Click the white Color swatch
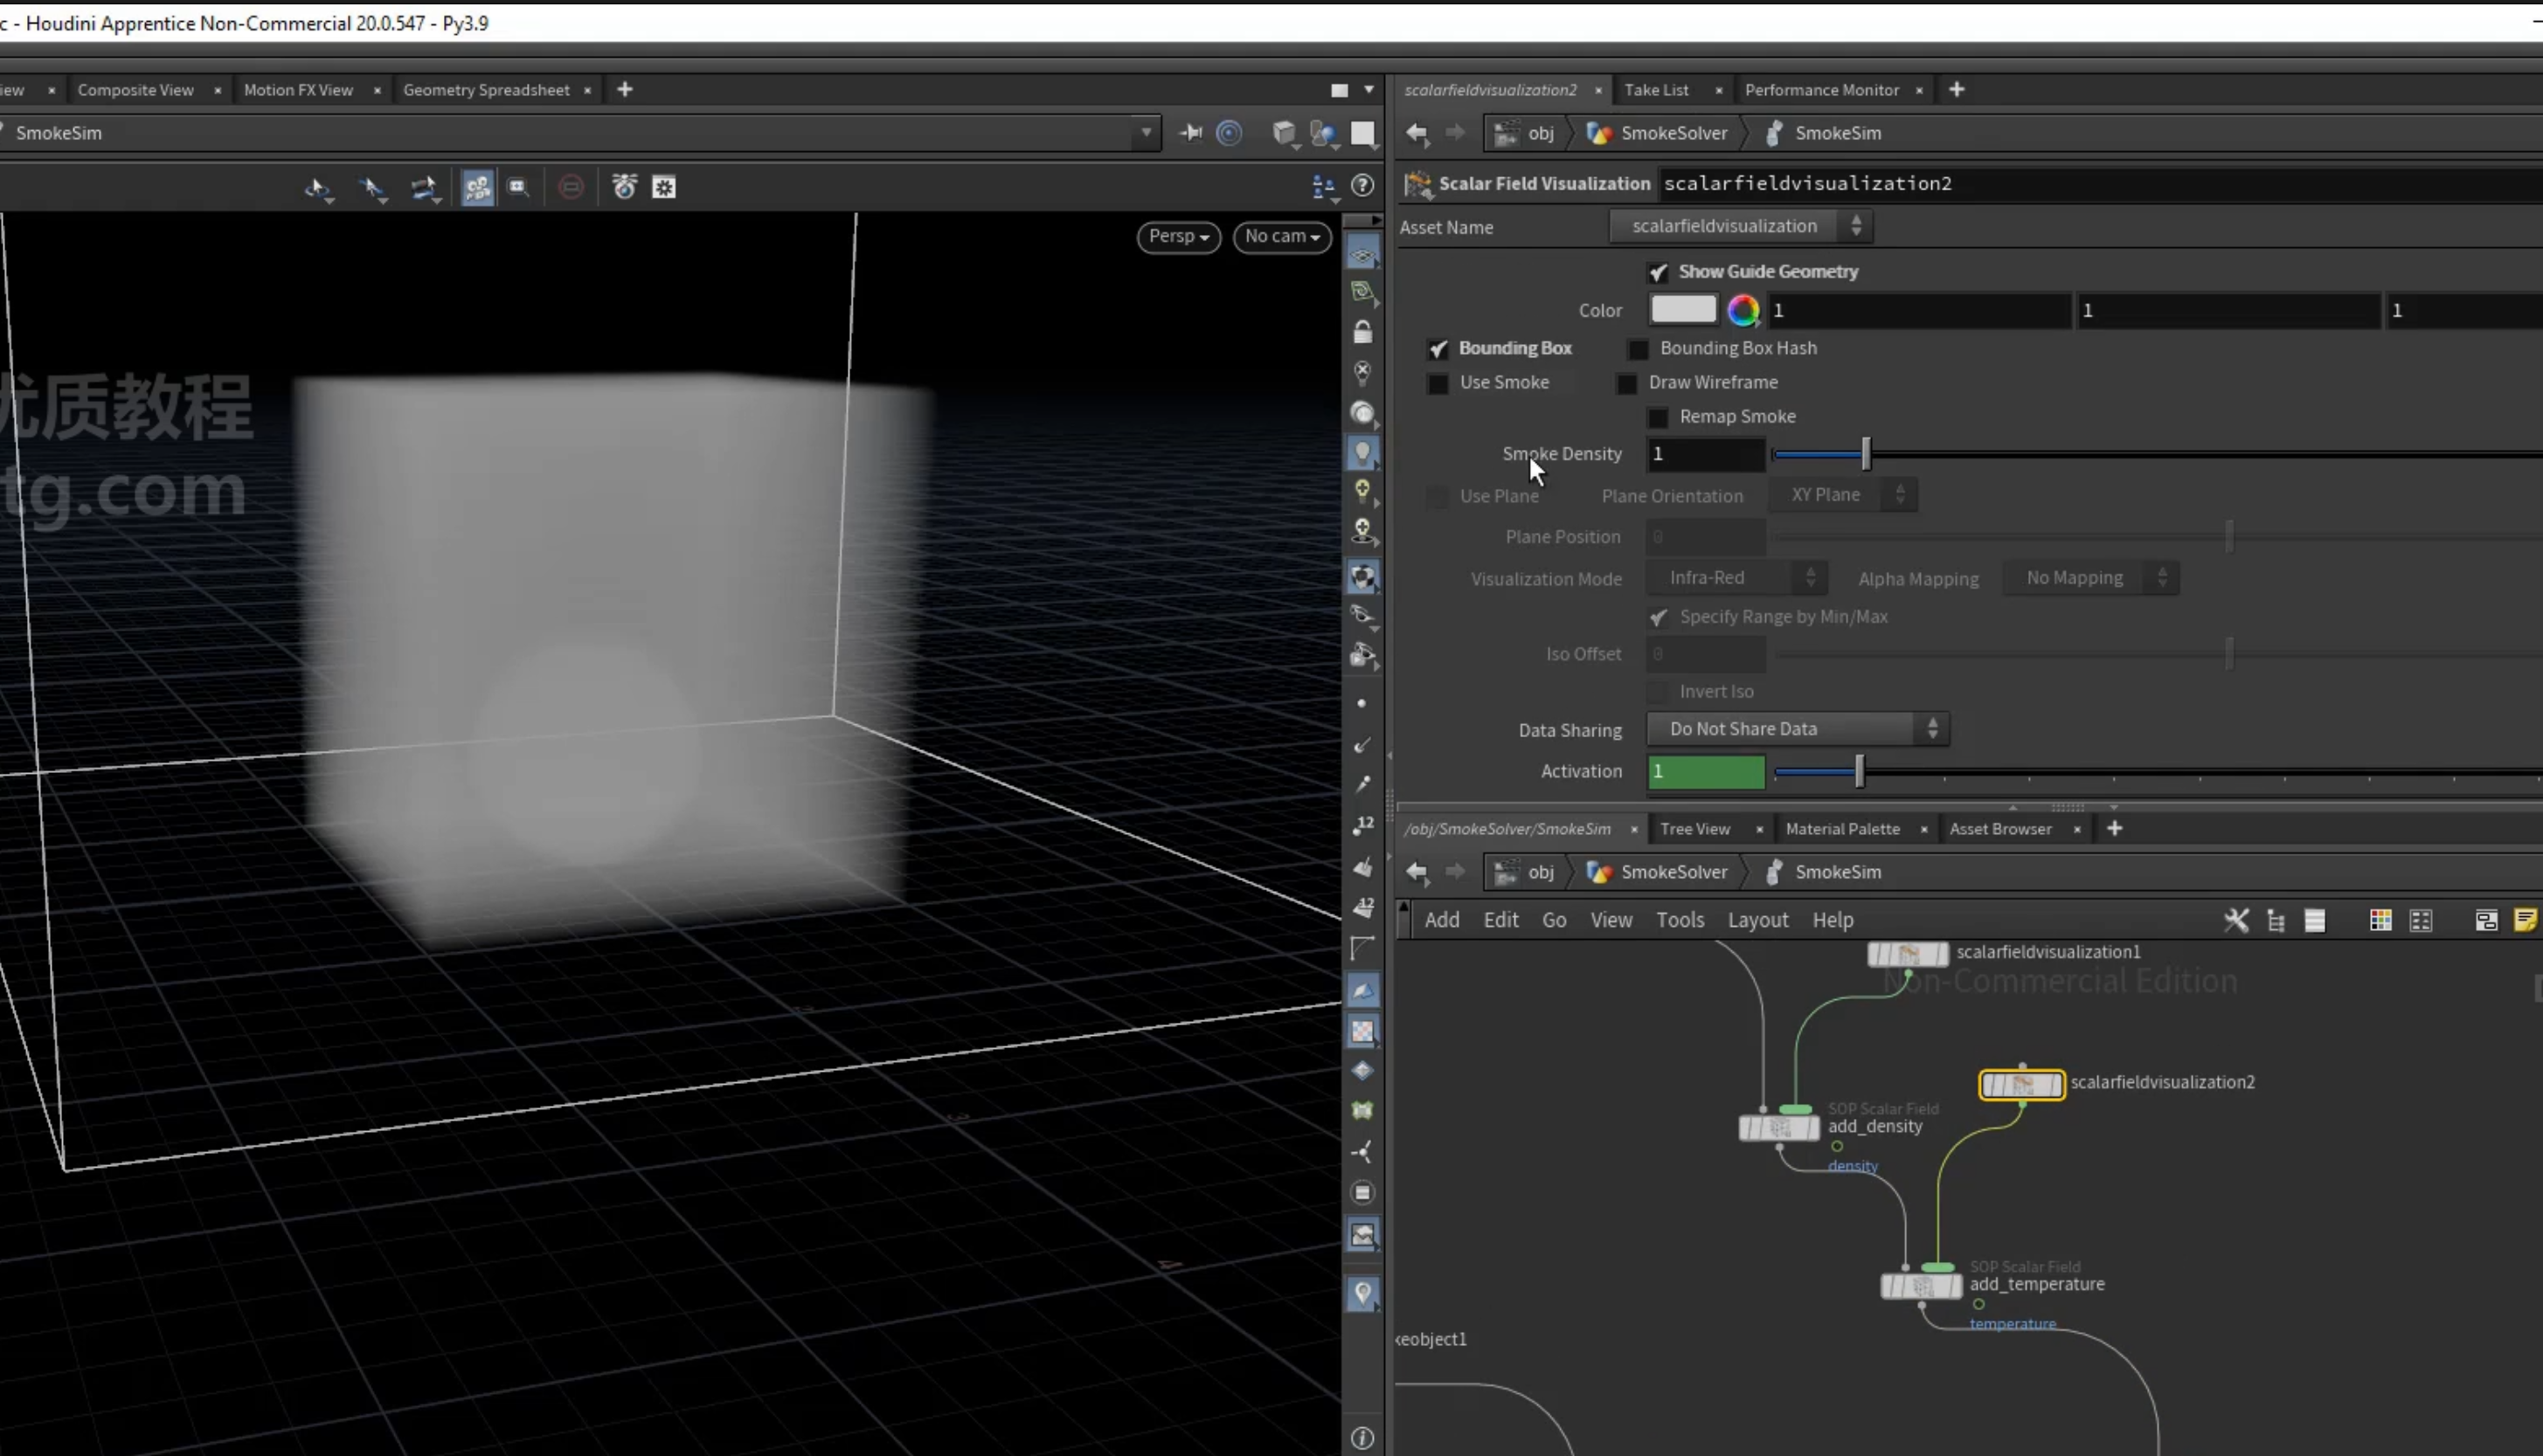 pos(1682,310)
